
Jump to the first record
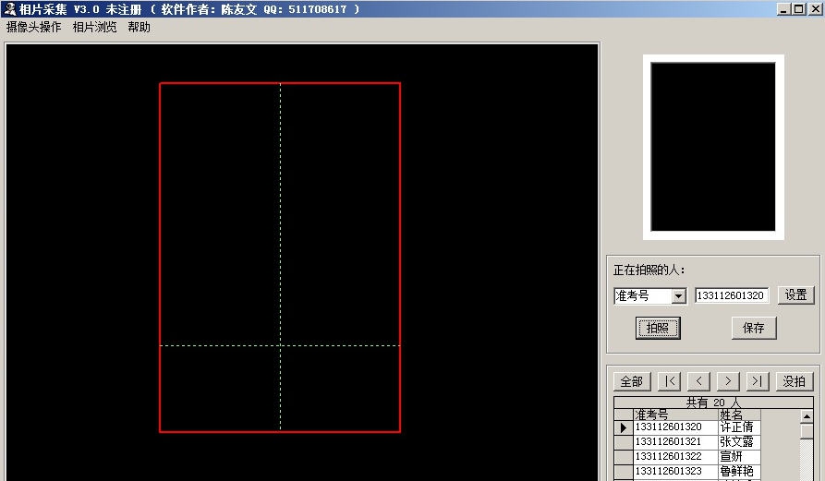point(669,381)
